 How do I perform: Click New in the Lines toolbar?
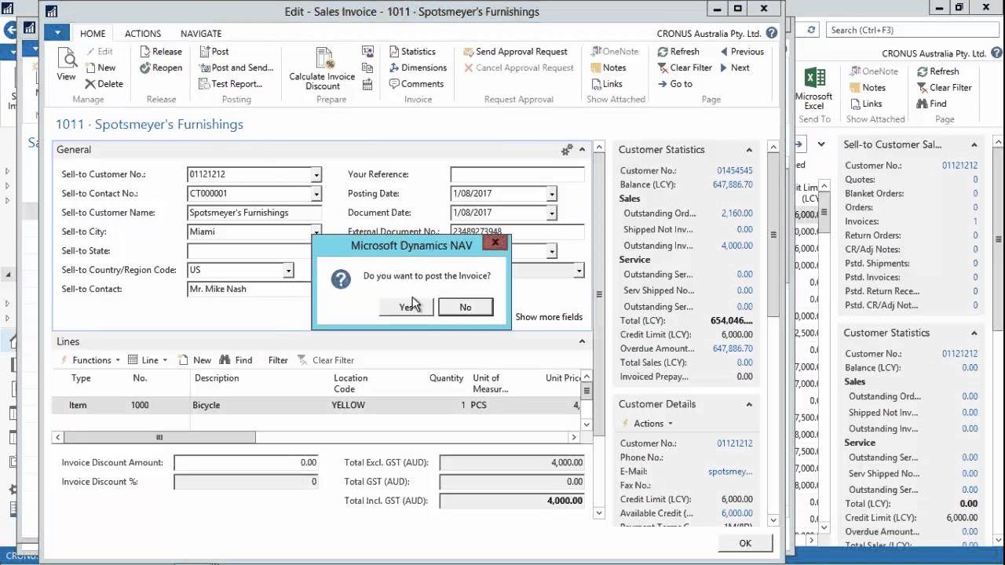click(195, 360)
